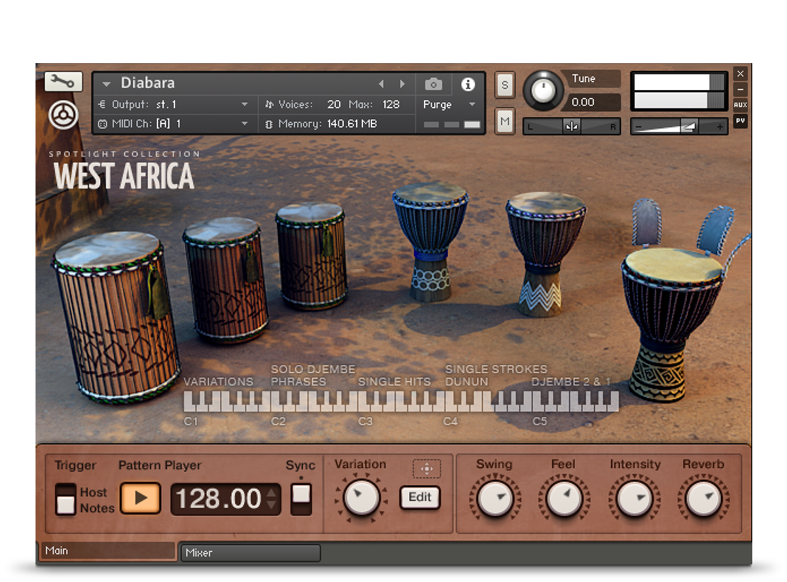Click the DJEMBE 2 & 1 label
Viewport: 787px width, 582px height.
click(x=571, y=382)
